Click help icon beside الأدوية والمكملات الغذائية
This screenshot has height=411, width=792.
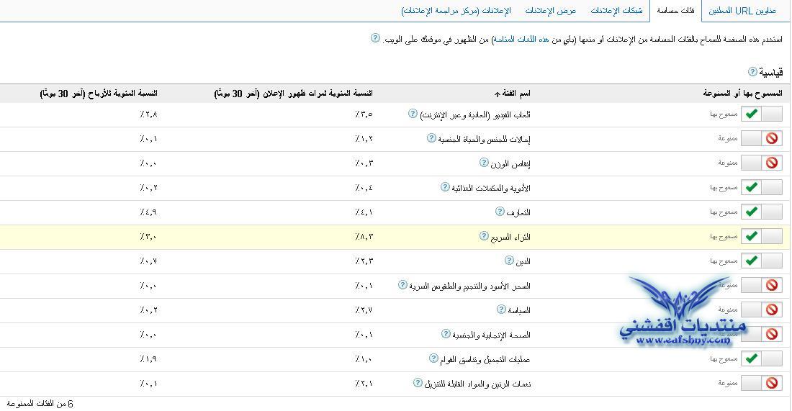click(445, 187)
